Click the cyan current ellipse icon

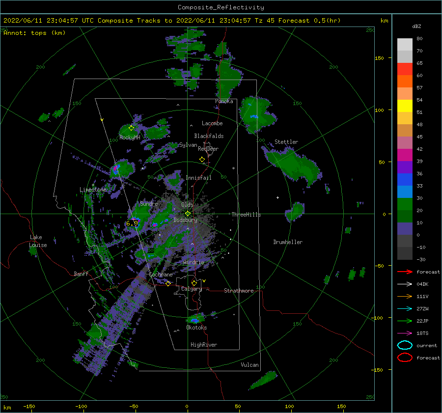point(405,345)
